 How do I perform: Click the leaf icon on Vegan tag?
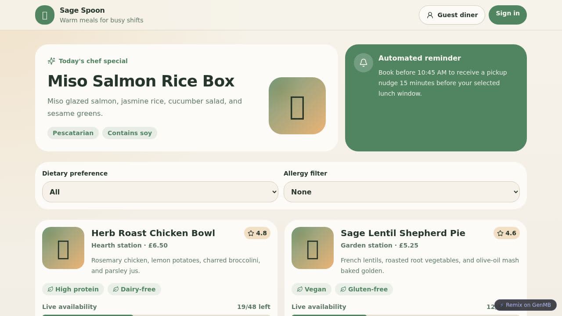pos(300,289)
